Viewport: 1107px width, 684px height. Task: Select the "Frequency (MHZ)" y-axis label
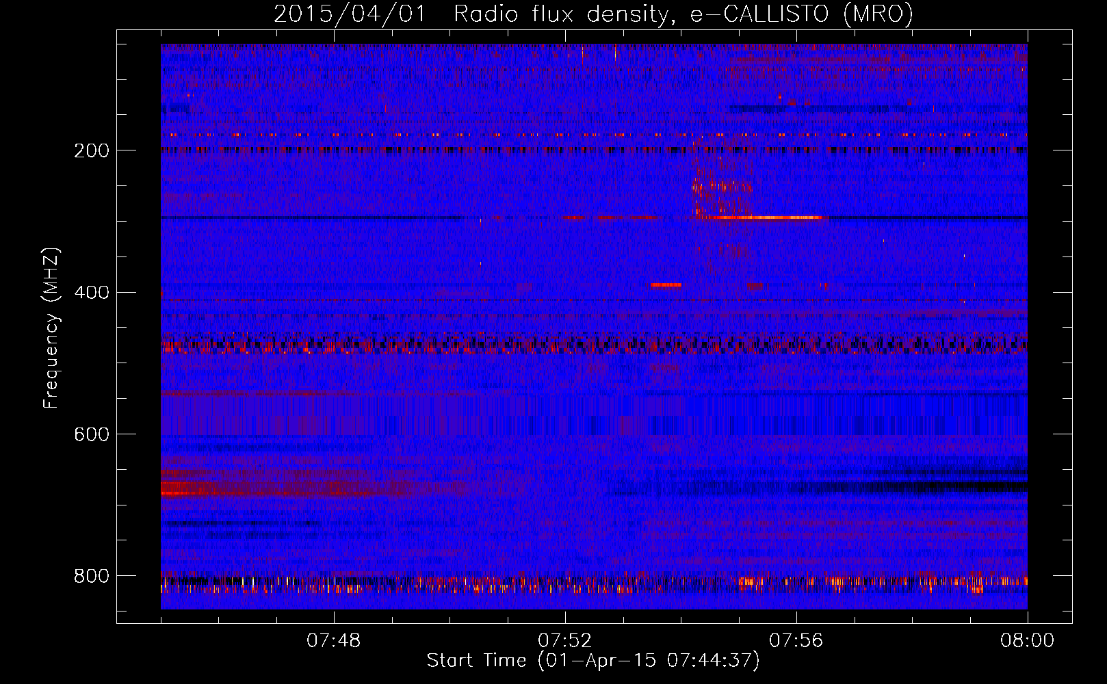pos(51,328)
